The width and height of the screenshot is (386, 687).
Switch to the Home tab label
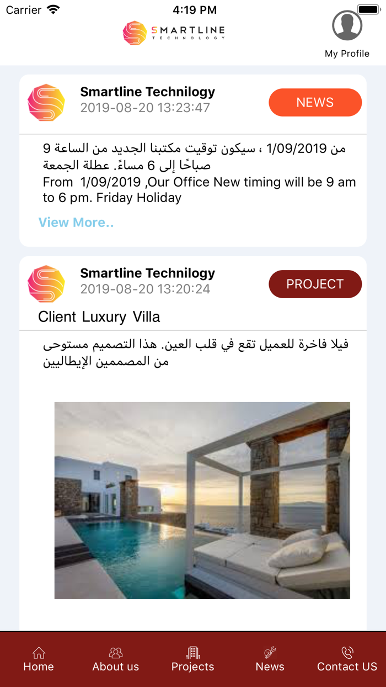tap(39, 667)
